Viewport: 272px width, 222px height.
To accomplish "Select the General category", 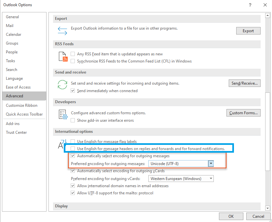I will pyautogui.click(x=24, y=17).
